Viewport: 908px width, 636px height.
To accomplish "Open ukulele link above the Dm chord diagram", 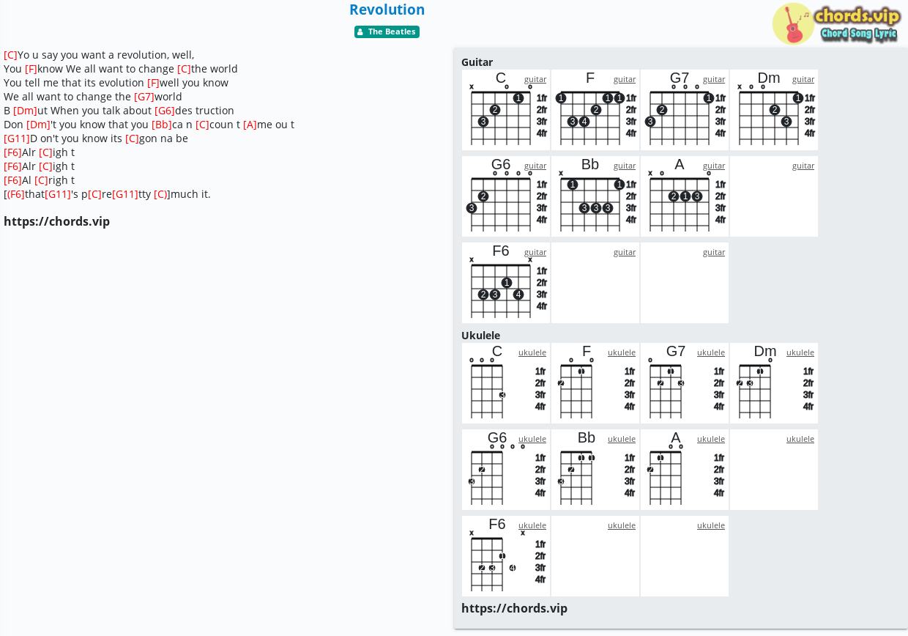I will pyautogui.click(x=800, y=352).
